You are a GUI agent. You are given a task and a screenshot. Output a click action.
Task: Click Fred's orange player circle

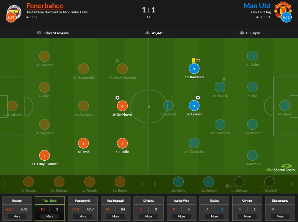pos(83,143)
